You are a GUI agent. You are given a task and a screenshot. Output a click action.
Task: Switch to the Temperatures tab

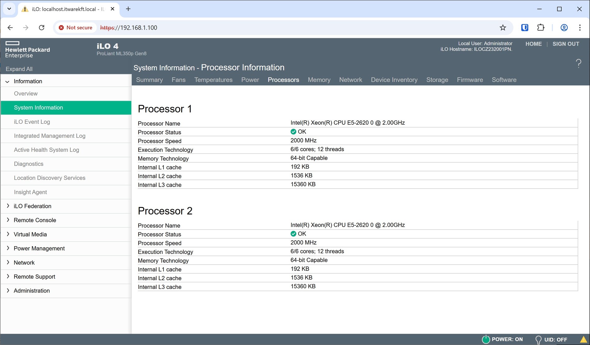tap(213, 80)
